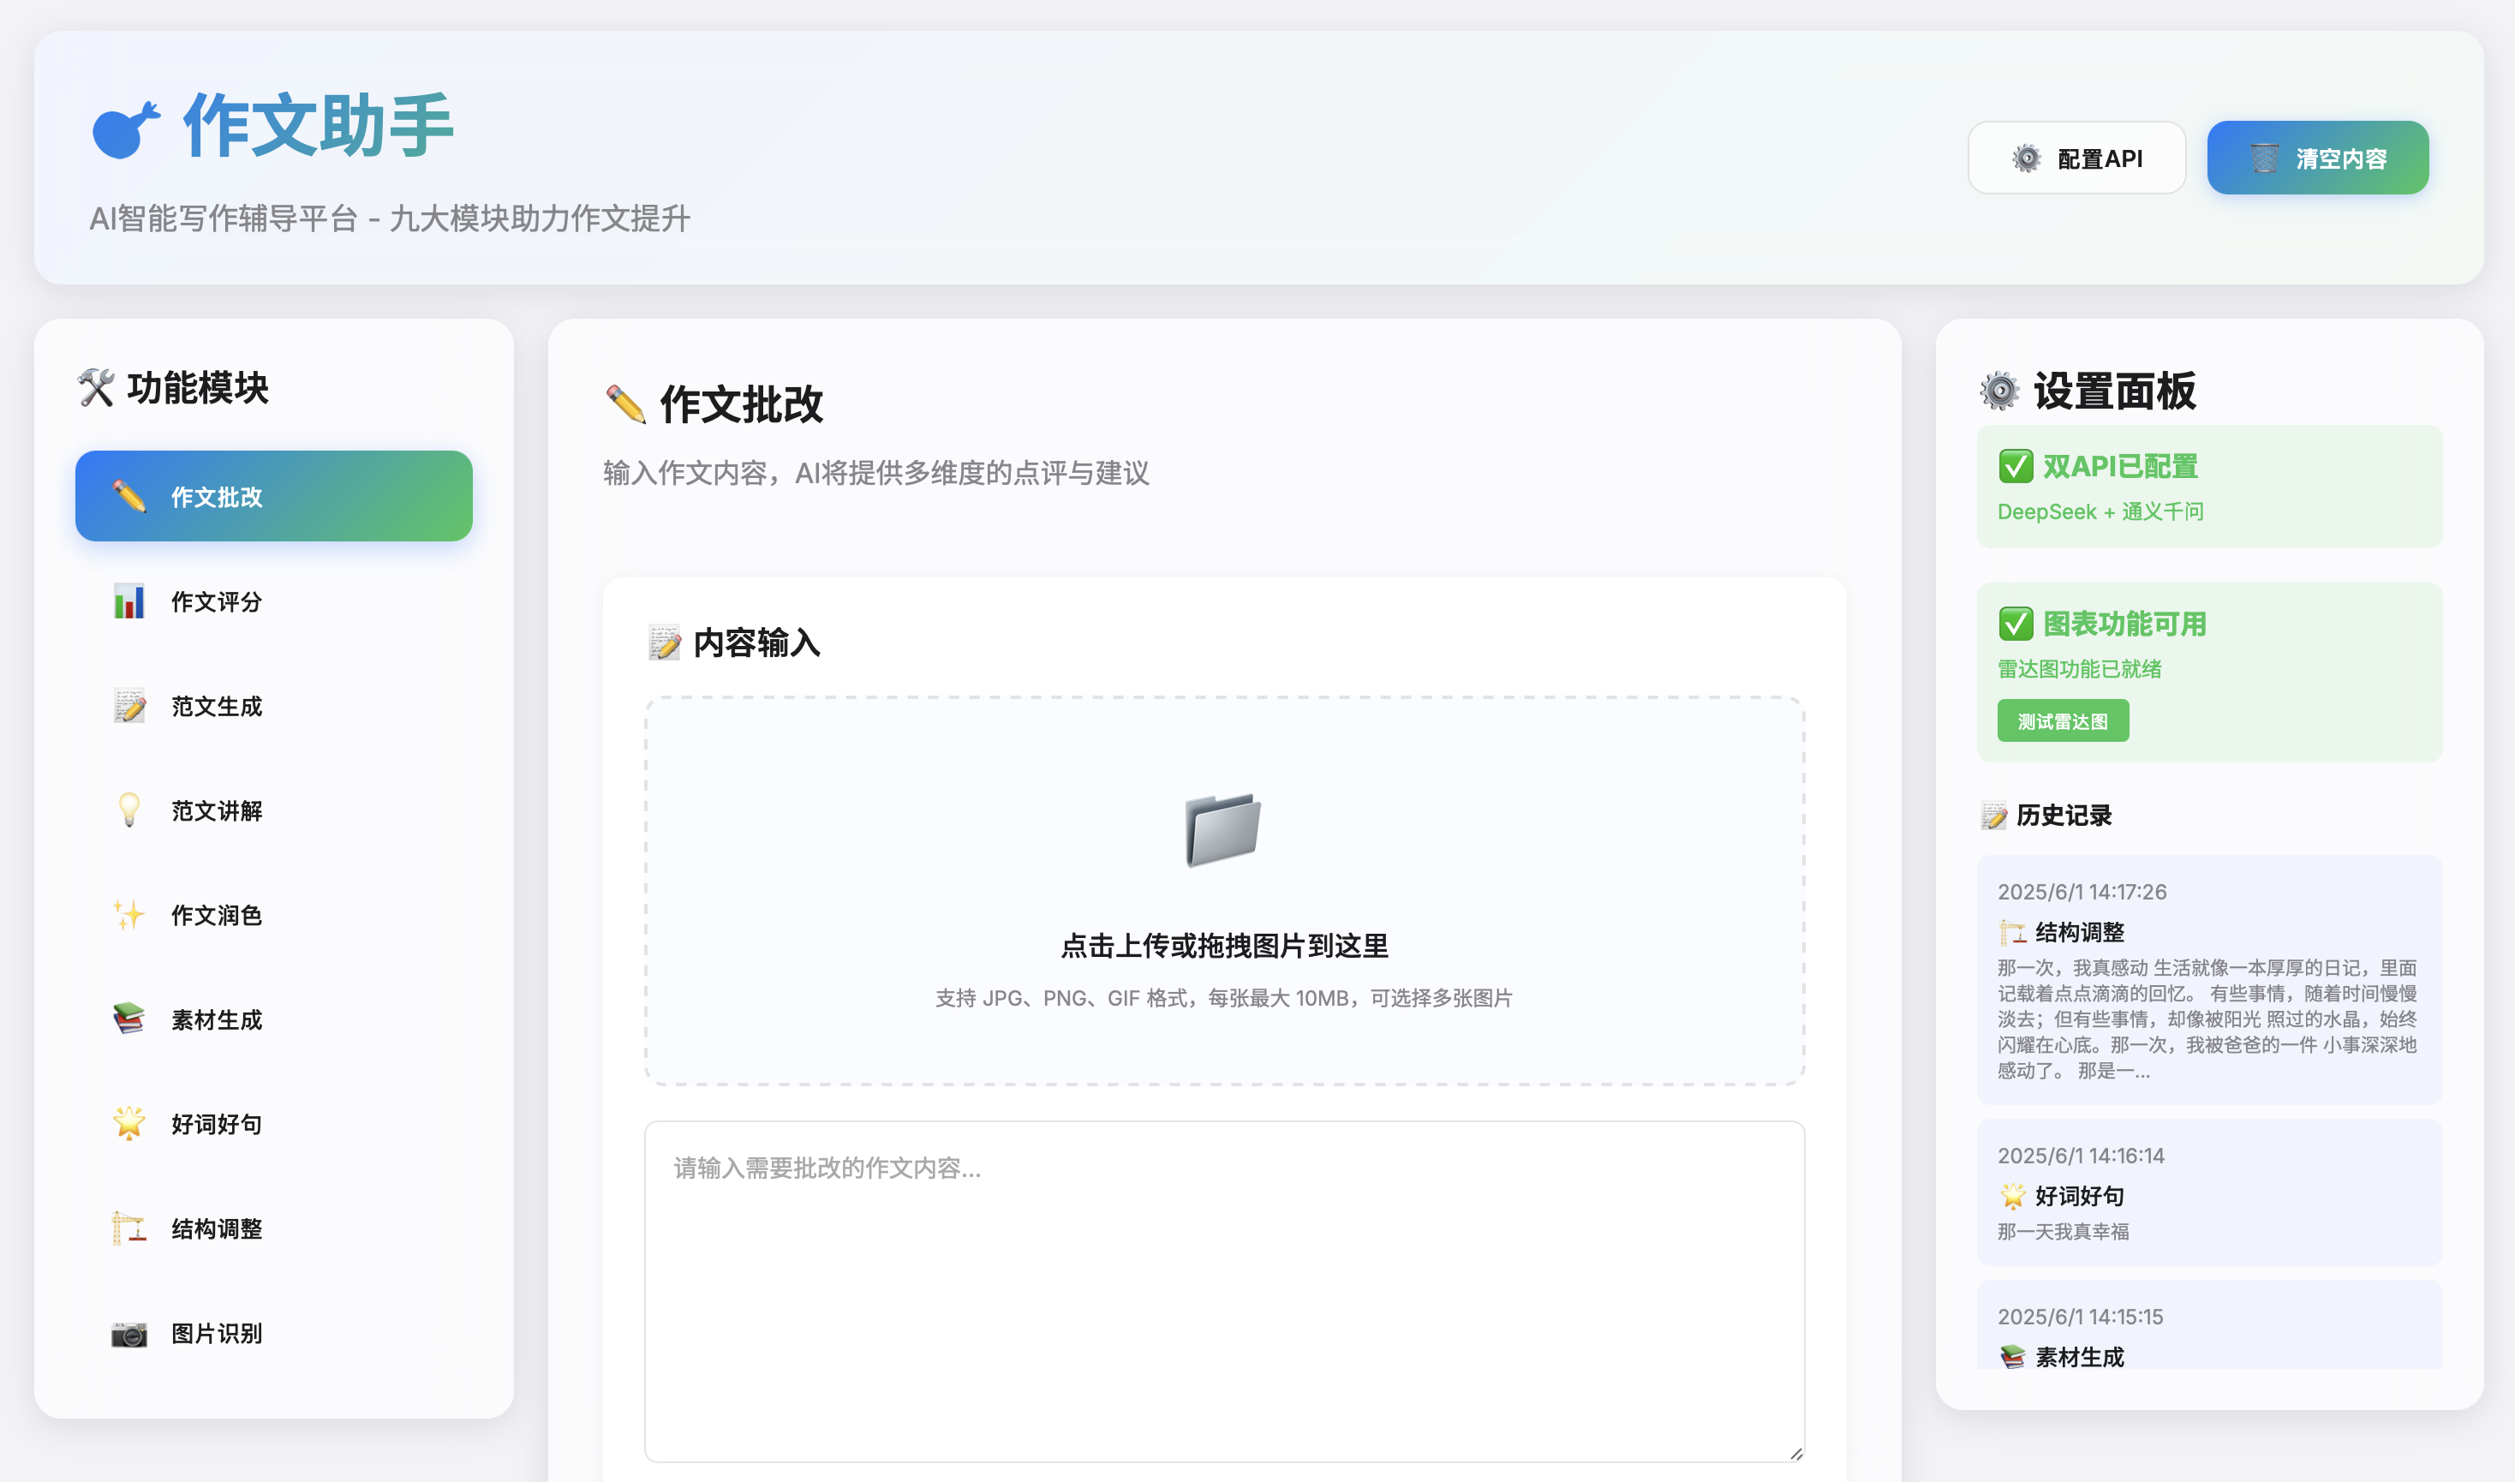
Task: Click the 雷达图功能已就绪 text
Action: 2079,669
